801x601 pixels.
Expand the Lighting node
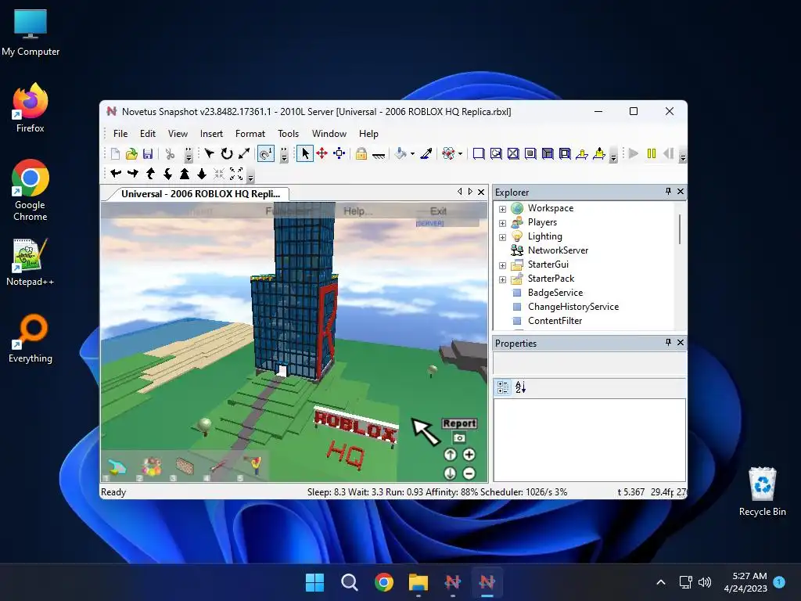503,237
